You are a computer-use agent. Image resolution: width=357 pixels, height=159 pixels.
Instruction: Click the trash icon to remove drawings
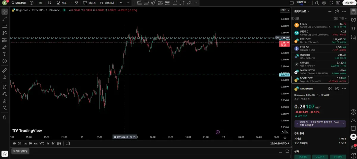coord(4,117)
